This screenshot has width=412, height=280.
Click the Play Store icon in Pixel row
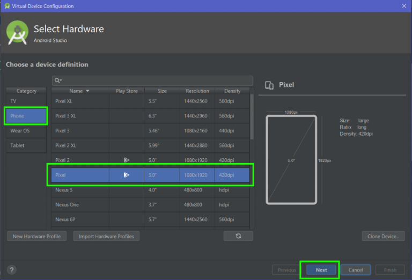coord(127,175)
